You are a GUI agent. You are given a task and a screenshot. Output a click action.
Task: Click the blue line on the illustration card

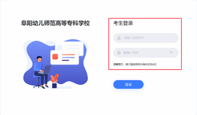(68, 57)
